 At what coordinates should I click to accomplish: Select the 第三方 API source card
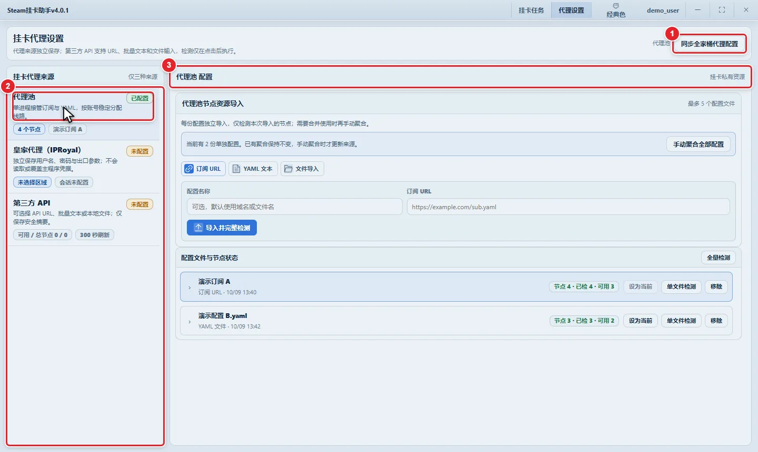pos(83,219)
